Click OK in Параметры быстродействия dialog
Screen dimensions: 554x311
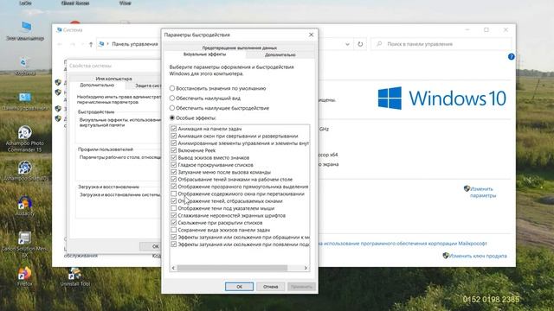[239, 287]
